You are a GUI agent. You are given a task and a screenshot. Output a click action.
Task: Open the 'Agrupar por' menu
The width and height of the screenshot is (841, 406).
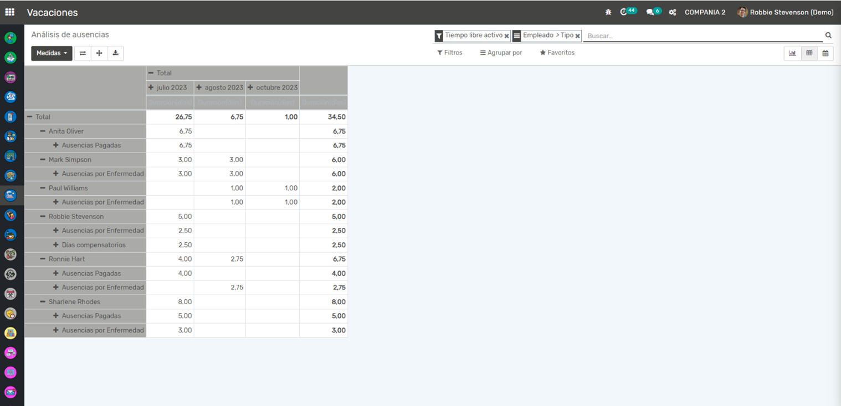click(501, 53)
